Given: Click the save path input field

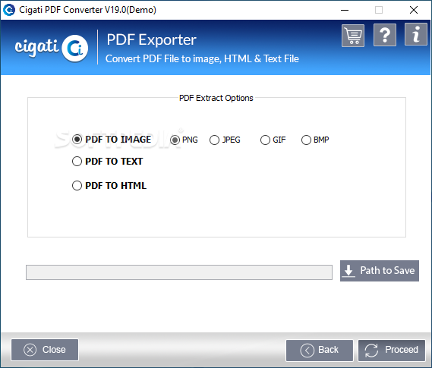Looking at the screenshot, I should [179, 272].
